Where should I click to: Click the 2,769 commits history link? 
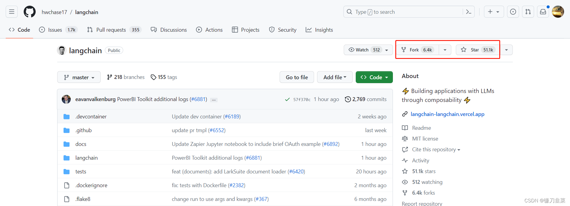(366, 99)
